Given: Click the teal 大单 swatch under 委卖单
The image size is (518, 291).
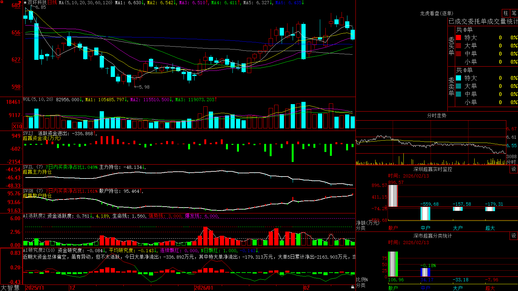Looking at the screenshot, I should coord(458,86).
